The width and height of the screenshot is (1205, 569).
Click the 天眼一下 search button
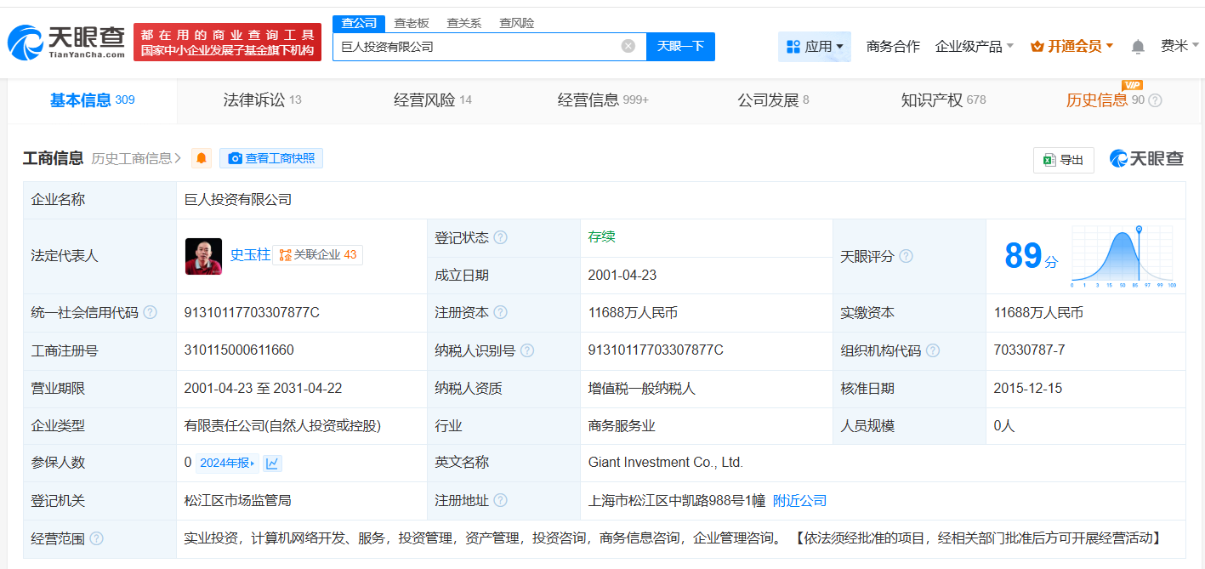[x=680, y=46]
